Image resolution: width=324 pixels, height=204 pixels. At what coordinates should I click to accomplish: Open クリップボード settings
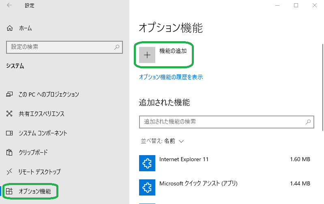pyautogui.click(x=33, y=153)
